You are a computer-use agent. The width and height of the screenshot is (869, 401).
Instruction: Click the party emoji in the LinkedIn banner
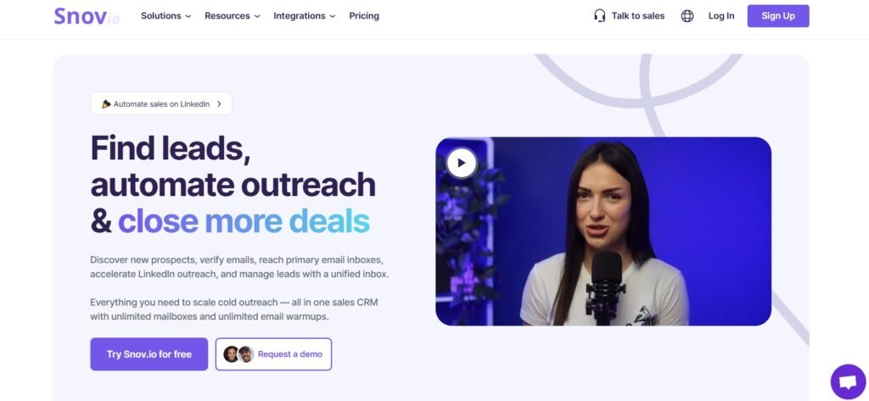point(106,104)
